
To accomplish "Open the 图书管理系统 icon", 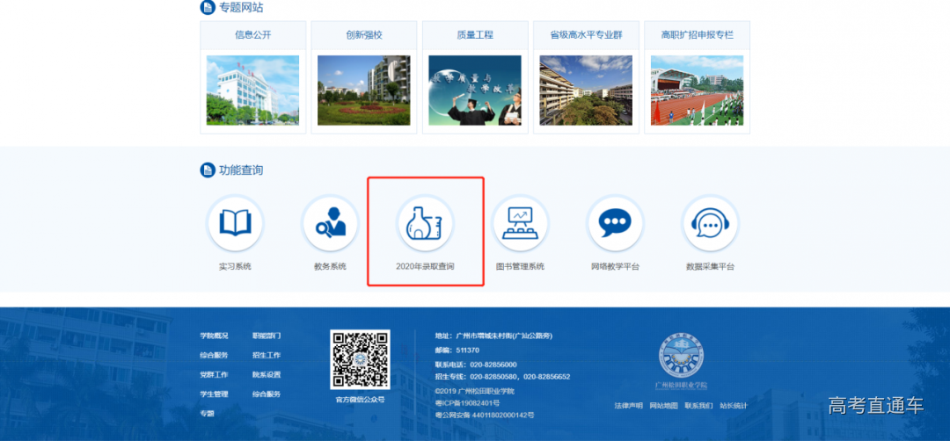I will coord(520,223).
